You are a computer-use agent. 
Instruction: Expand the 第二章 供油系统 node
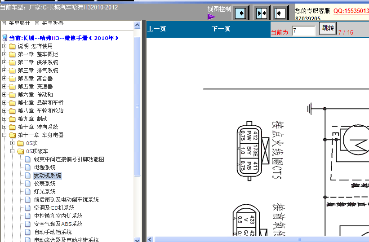pyautogui.click(x=4, y=62)
